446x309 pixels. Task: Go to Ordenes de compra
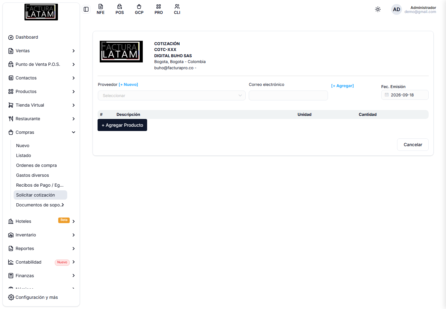click(37, 165)
